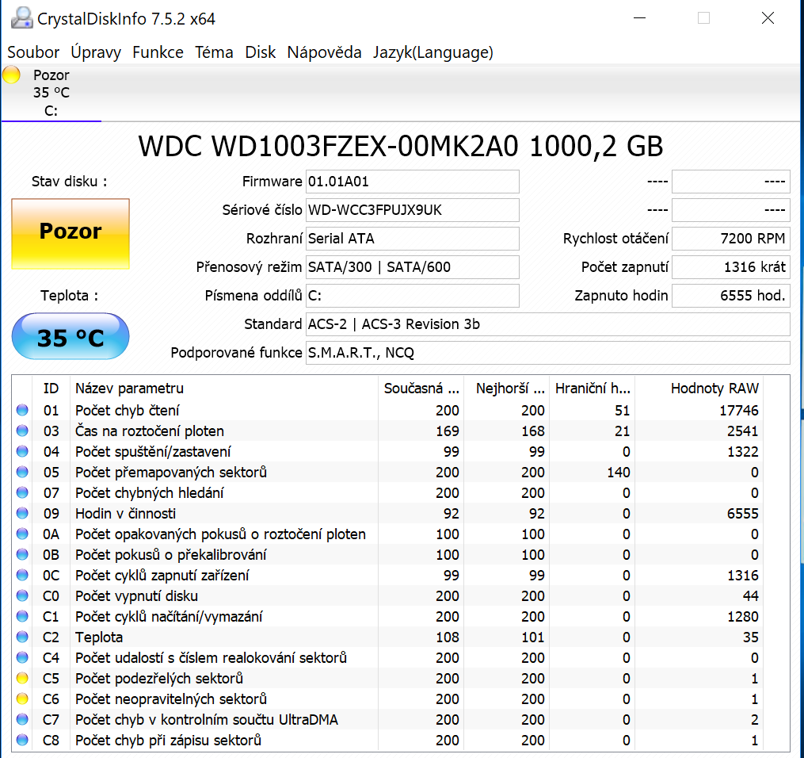This screenshot has width=804, height=758.
Task: Click the blue status dot for ID C7
Action: coord(22,719)
